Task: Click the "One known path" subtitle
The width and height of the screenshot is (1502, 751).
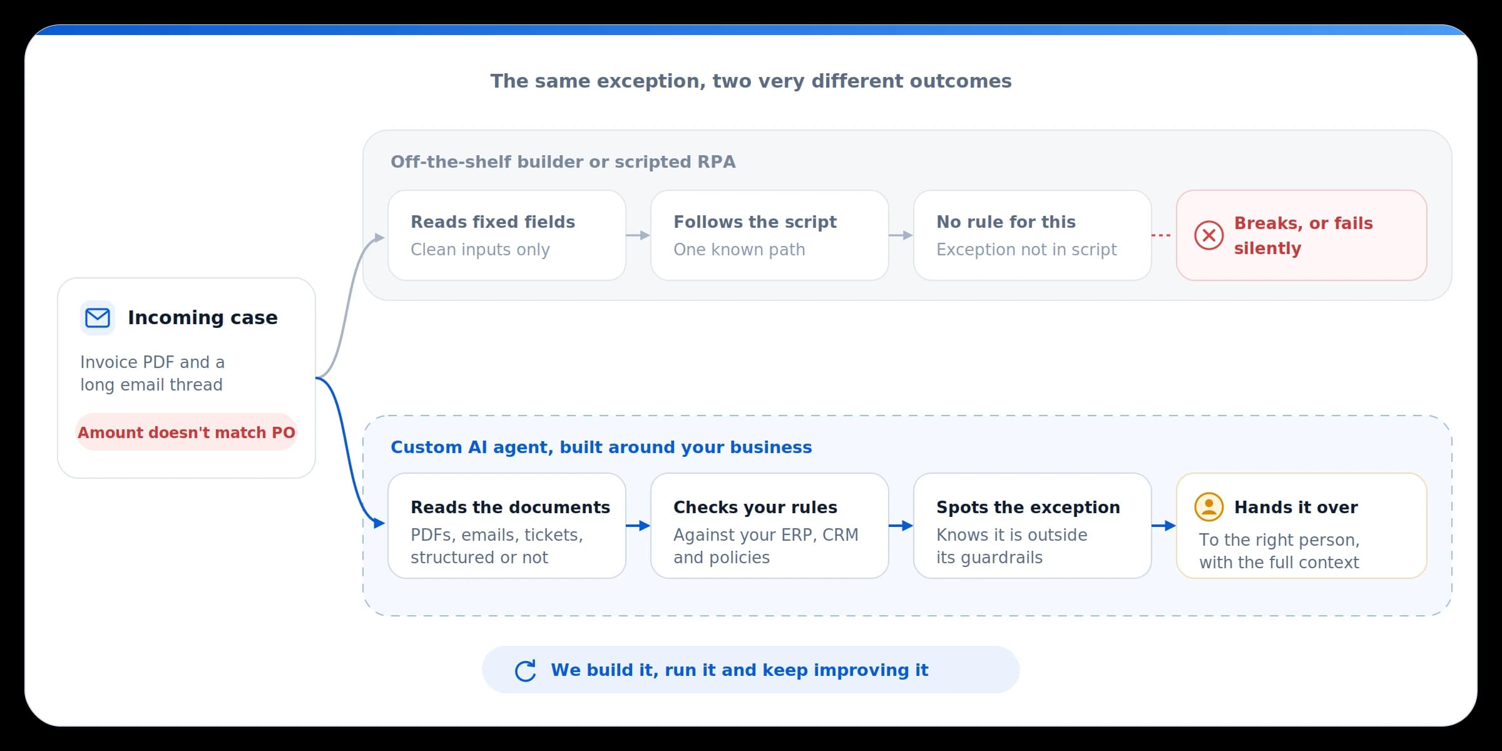Action: click(x=739, y=249)
